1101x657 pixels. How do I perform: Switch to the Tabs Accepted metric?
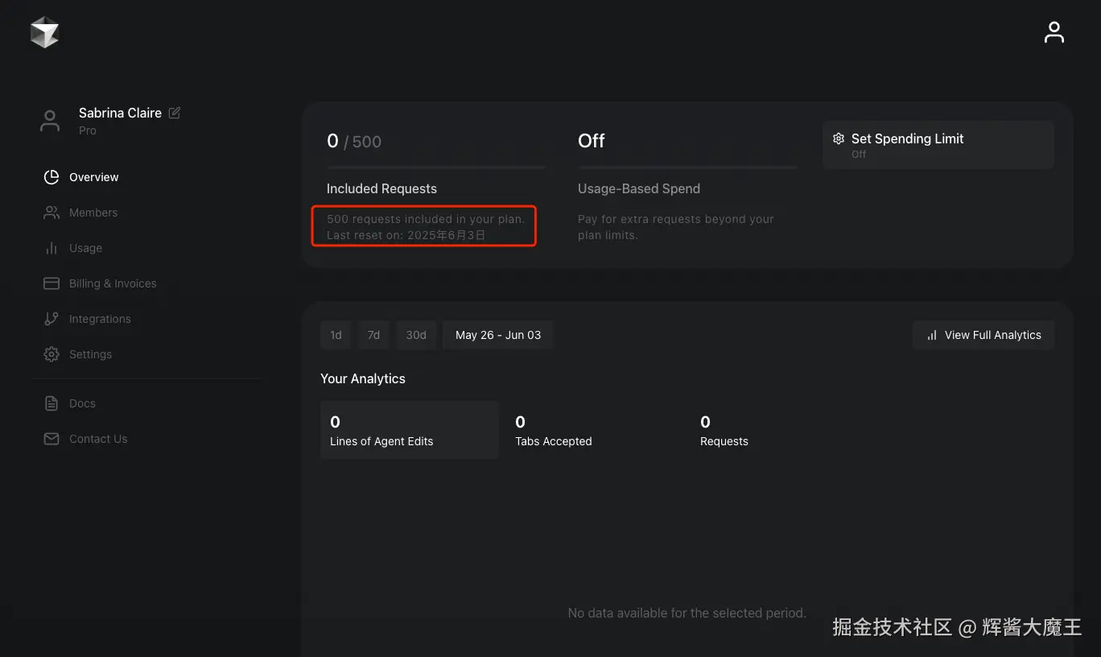coord(554,431)
